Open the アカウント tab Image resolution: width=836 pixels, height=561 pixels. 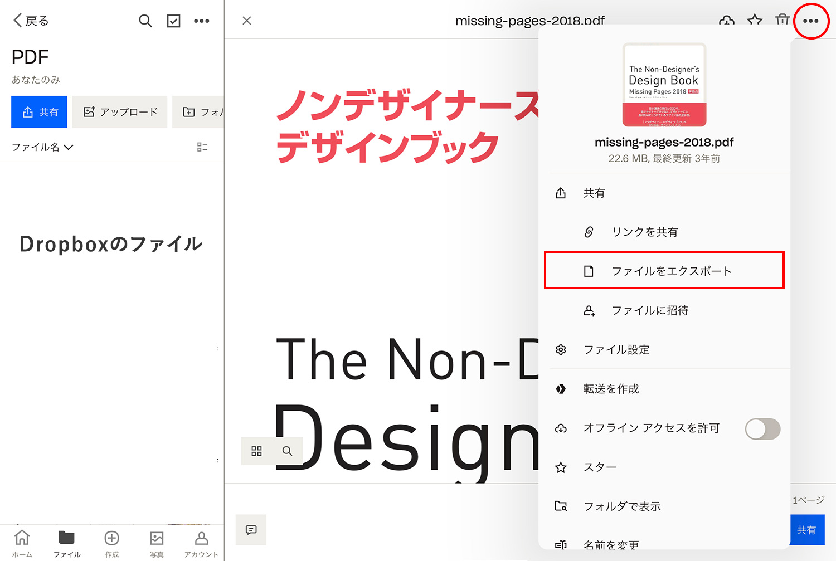201,543
